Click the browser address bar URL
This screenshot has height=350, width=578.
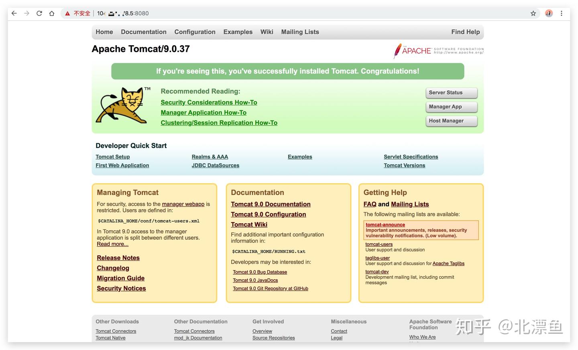(x=123, y=13)
